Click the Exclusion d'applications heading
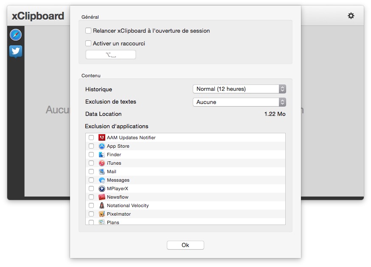This screenshot has width=371, height=267. pyautogui.click(x=117, y=126)
